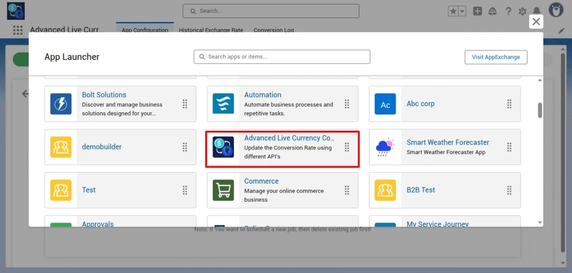572x273 pixels.
Task: Click the App Launcher scrollbar thumb
Action: pos(540,110)
